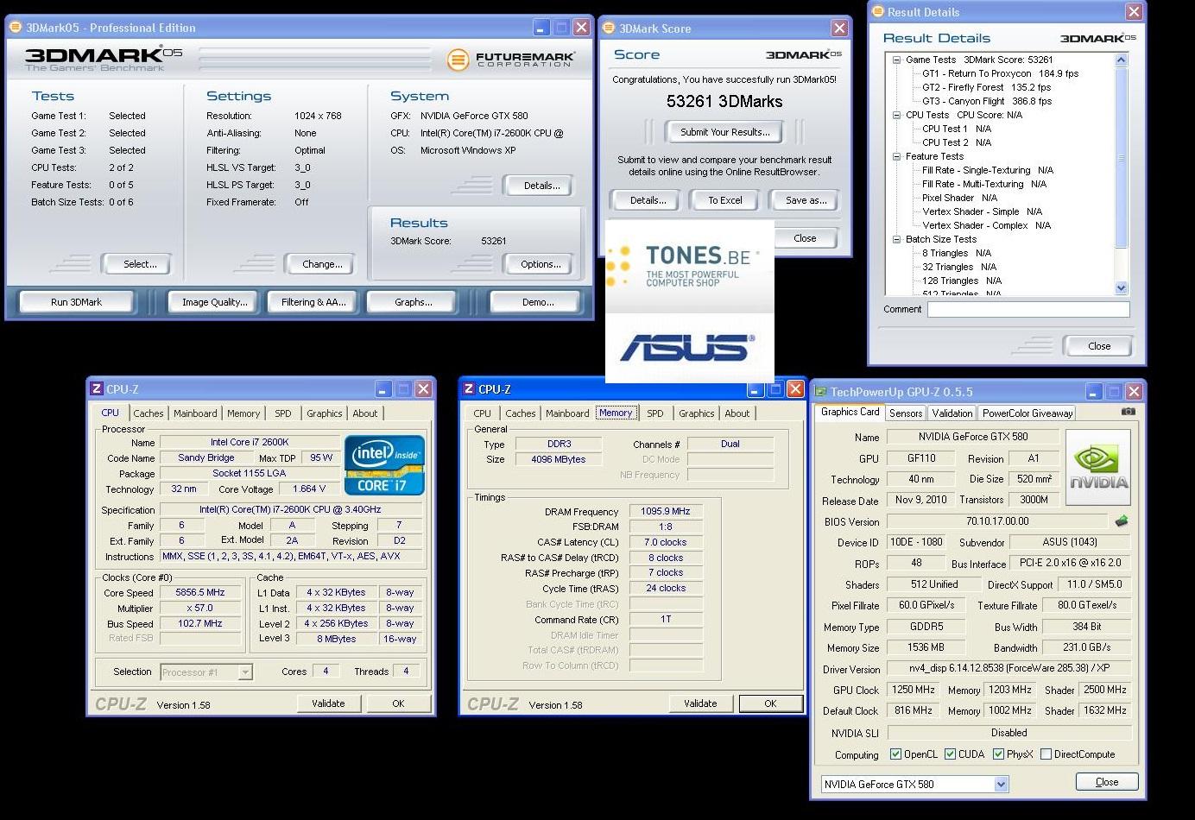Click the GPU-Z title bar icon
Viewport: 1195px width, 820px height.
821,392
